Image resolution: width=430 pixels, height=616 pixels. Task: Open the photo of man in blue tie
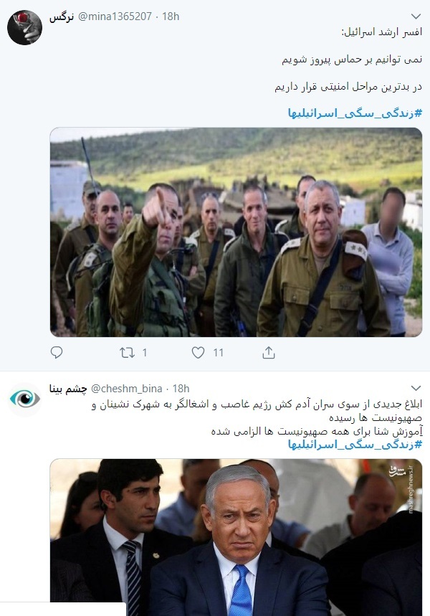pyautogui.click(x=236, y=537)
